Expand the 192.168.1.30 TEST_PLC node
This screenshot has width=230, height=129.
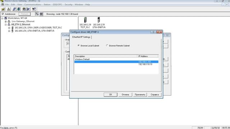pos(9,28)
